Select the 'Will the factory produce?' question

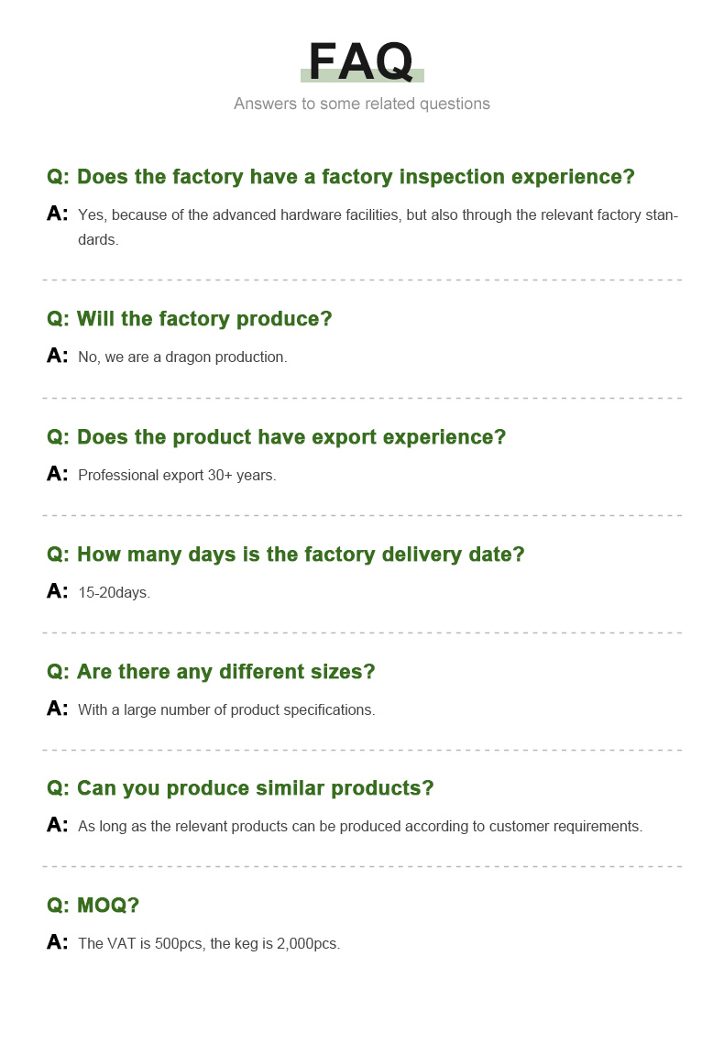click(x=190, y=318)
